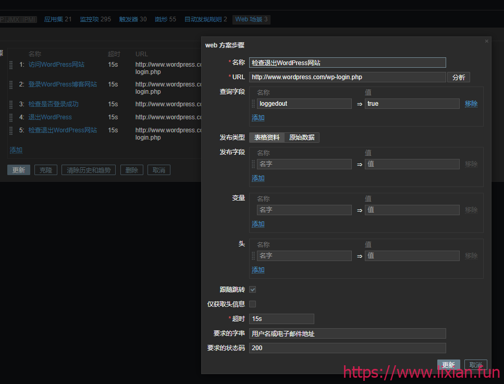504x384 pixels.
Task: Click the 变量 name input
Action: tap(304, 210)
